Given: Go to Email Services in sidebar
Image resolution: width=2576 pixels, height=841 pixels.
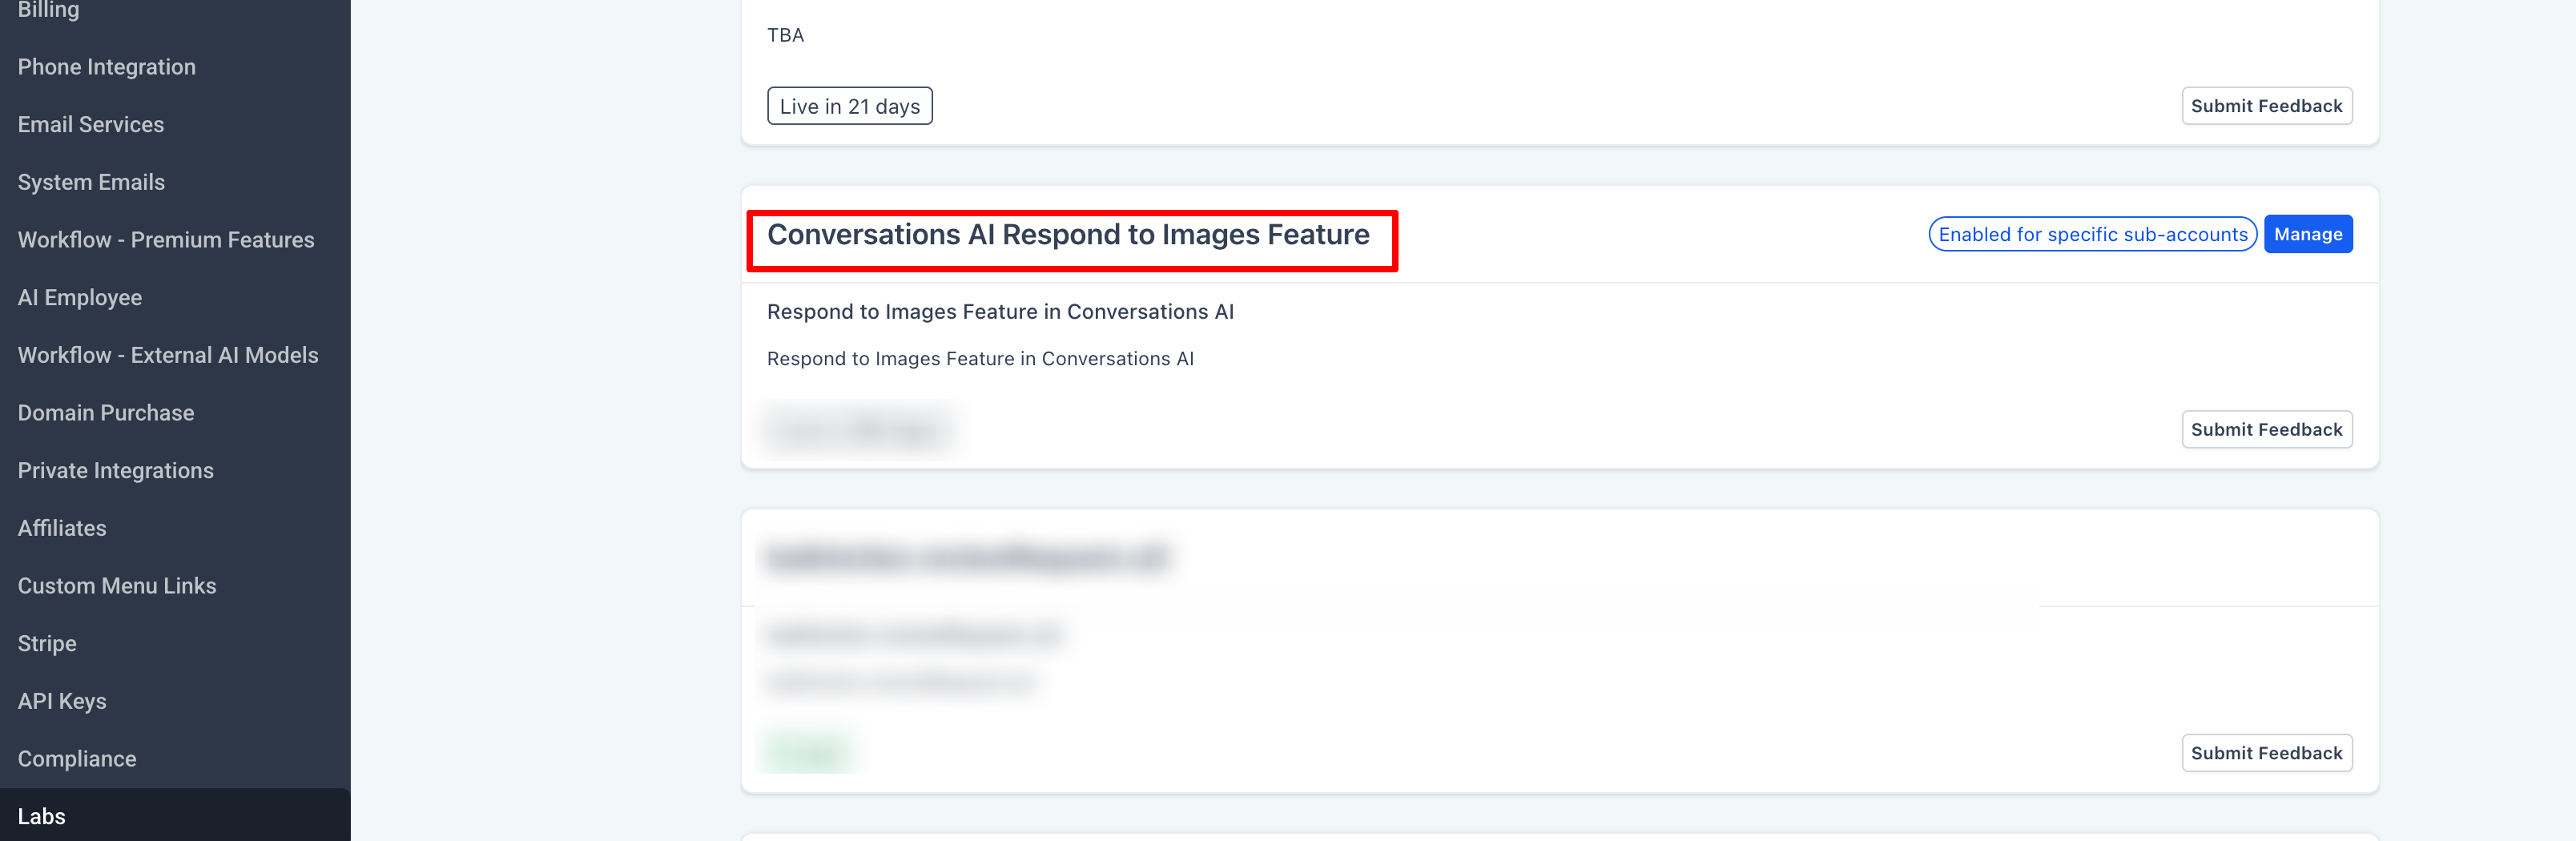Looking at the screenshot, I should [x=90, y=125].
